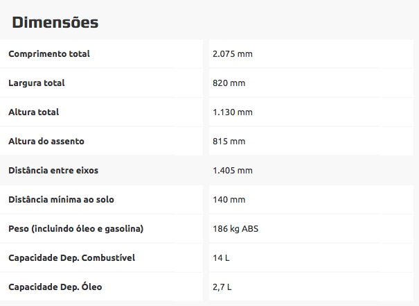419x306 pixels.
Task: Click the word ABS in weight row
Action: [x=251, y=228]
